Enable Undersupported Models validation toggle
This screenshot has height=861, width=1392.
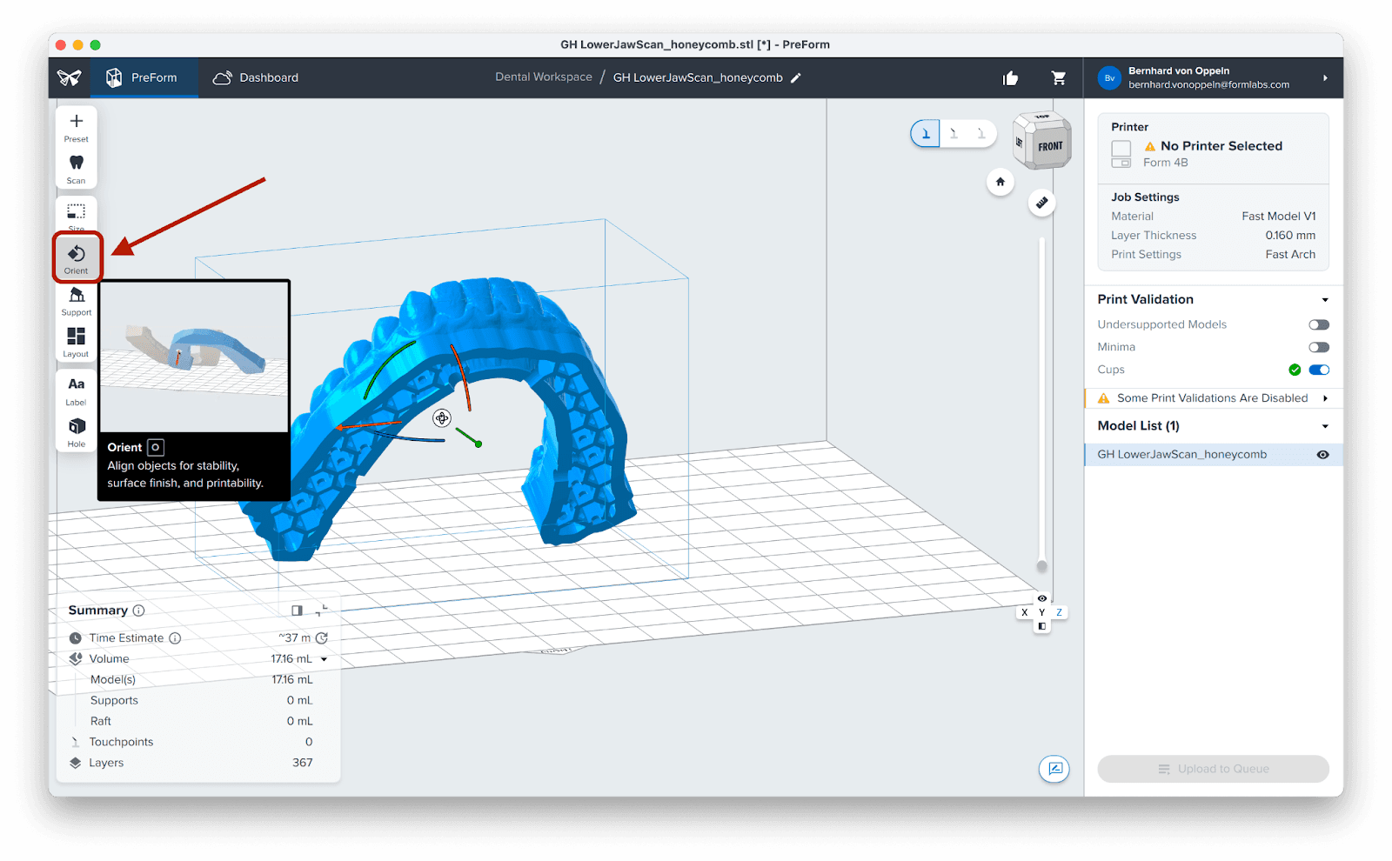pyautogui.click(x=1319, y=324)
